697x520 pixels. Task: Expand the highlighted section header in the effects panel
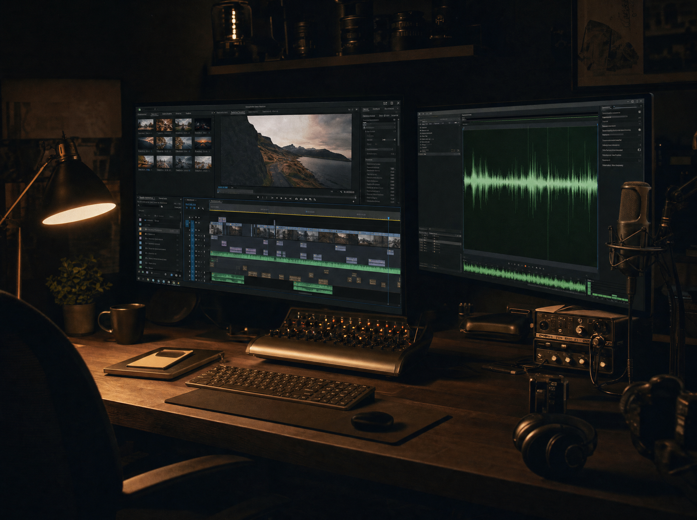point(380,160)
